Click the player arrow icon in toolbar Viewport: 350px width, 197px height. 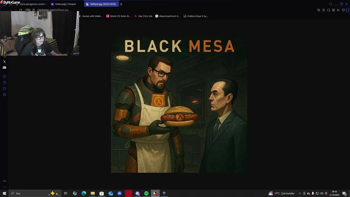click(338, 10)
